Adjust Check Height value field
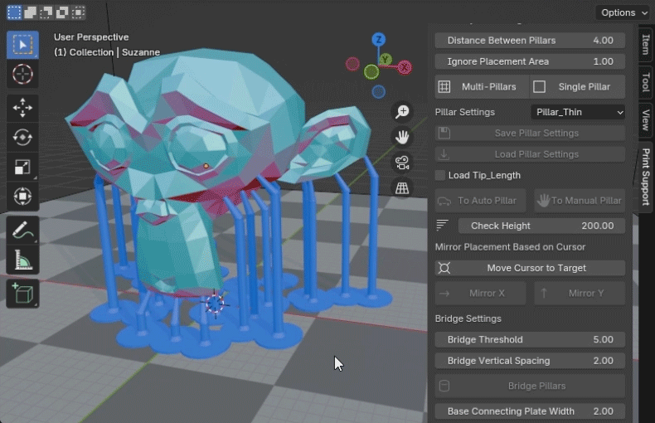 541,226
